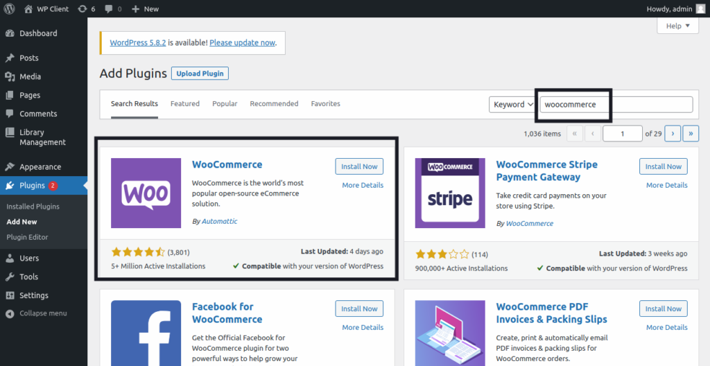
Task: Click the 5+ Million Active Installations text
Action: (158, 266)
